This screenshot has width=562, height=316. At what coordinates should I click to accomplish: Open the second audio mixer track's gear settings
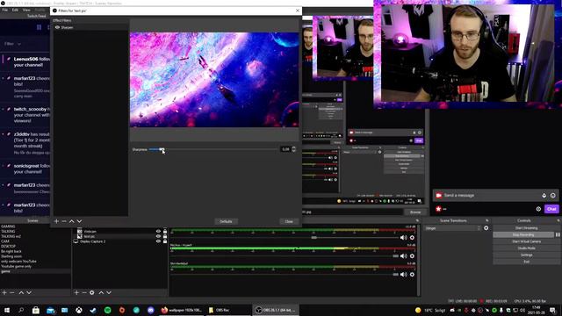click(412, 255)
